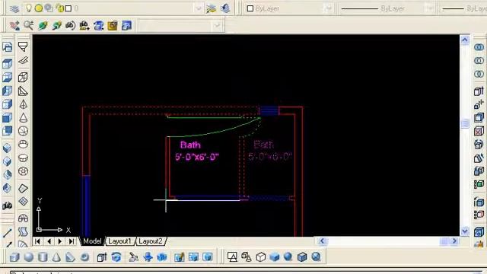
Task: Click the wireframe pyramid icon in left toolbar
Action: [x=23, y=104]
